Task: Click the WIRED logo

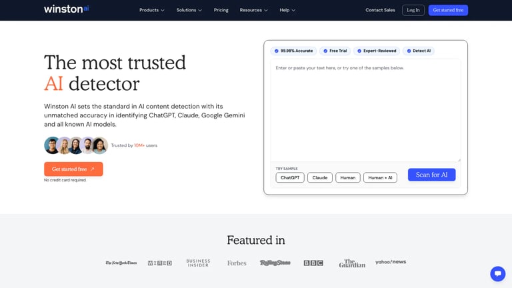Action: (160, 263)
